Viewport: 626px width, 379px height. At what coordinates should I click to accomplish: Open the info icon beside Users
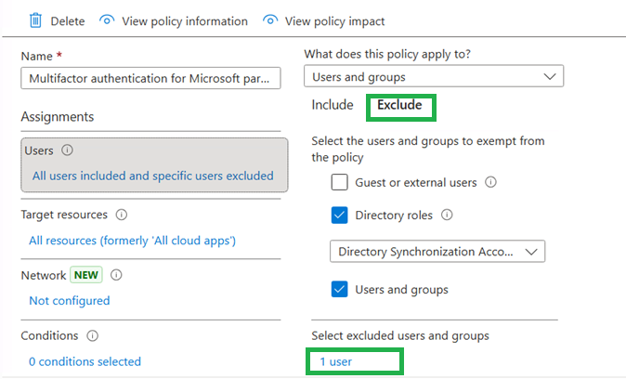tap(67, 150)
